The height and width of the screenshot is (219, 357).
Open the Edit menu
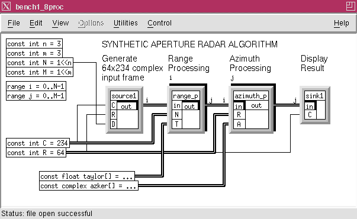tap(36, 23)
